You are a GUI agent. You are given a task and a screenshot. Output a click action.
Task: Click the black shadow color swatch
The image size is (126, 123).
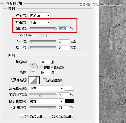coord(69,101)
